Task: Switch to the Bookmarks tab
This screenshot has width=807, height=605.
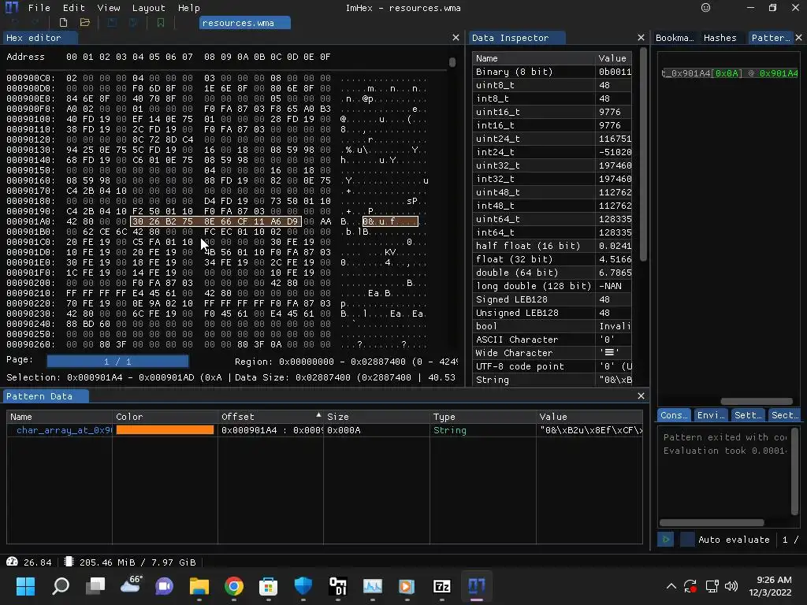Action: pos(675,38)
